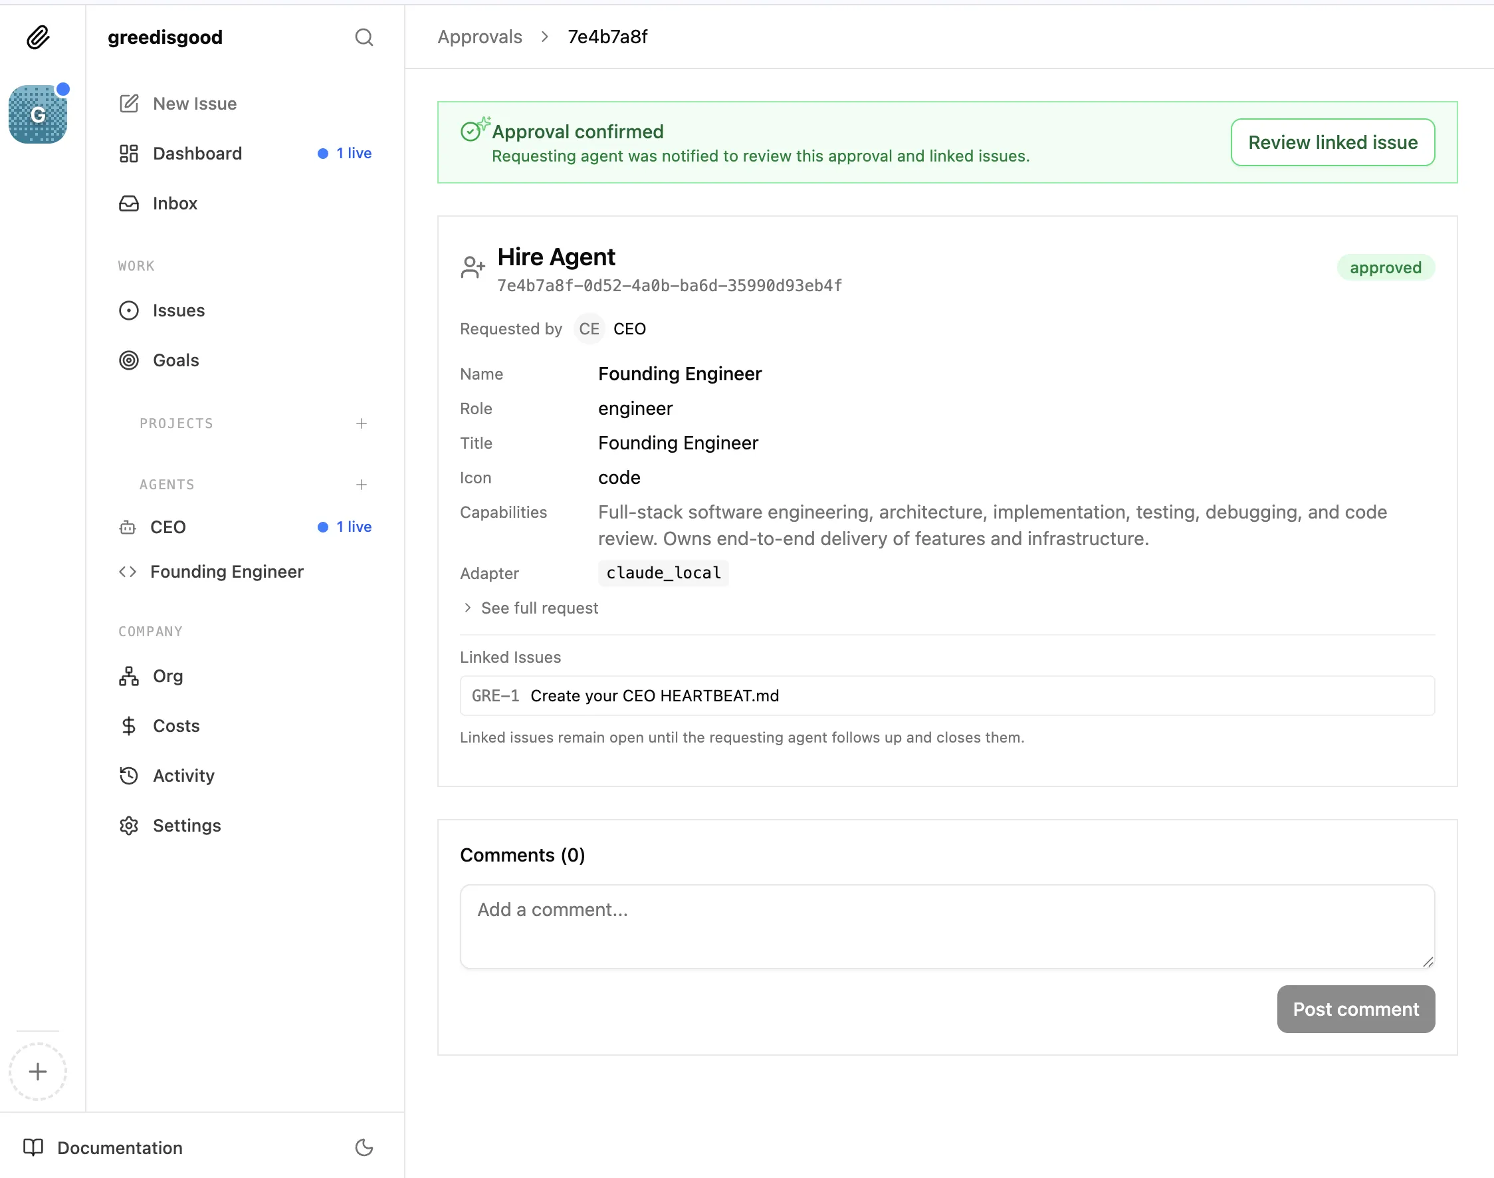The height and width of the screenshot is (1178, 1494).
Task: Open the Inbox
Action: pyautogui.click(x=174, y=203)
